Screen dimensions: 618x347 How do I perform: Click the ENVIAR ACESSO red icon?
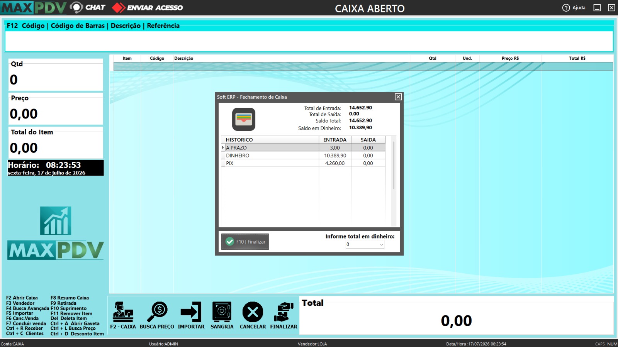point(118,7)
